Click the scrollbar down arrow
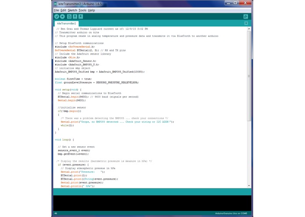The image size is (305, 217). point(249,186)
